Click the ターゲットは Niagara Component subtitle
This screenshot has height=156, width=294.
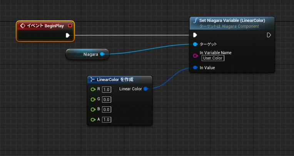tap(229, 26)
